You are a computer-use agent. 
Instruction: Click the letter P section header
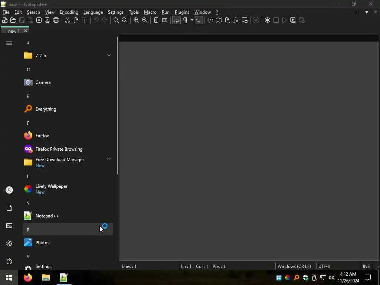[68, 229]
